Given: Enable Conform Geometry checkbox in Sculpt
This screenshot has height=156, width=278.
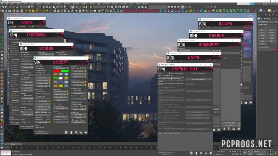Looking at the screenshot, I should coord(54,106).
